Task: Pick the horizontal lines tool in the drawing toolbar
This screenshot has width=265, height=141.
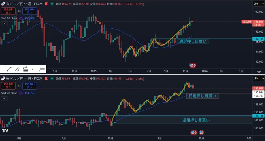Action: point(42,69)
